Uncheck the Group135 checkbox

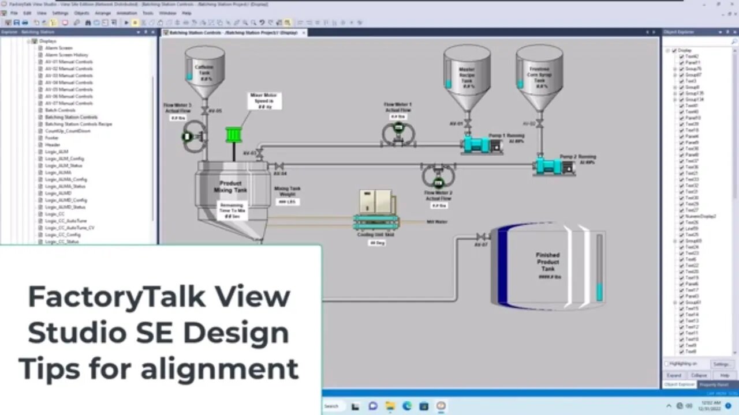coord(682,93)
